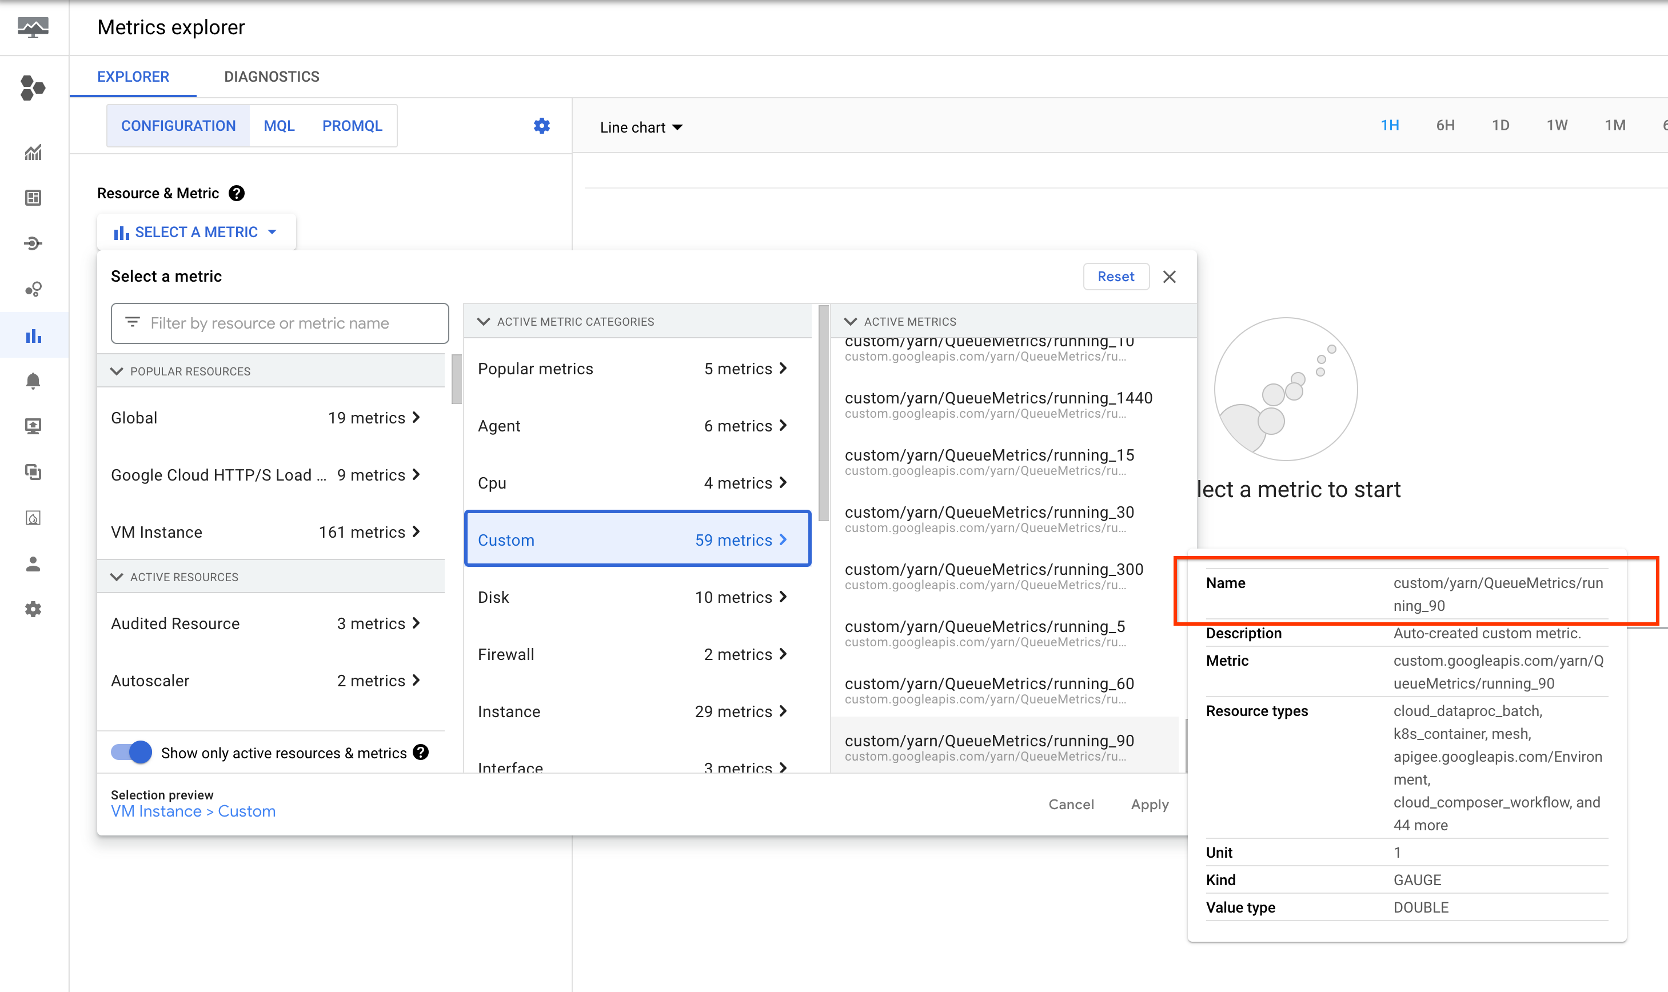Open the Uptime checks monitor icon in sidebar
This screenshot has height=992, width=1668.
click(x=33, y=426)
